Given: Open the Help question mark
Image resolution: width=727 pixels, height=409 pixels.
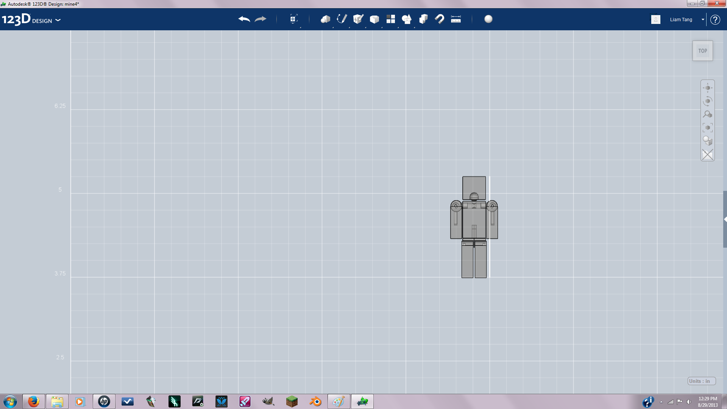Looking at the screenshot, I should [715, 20].
